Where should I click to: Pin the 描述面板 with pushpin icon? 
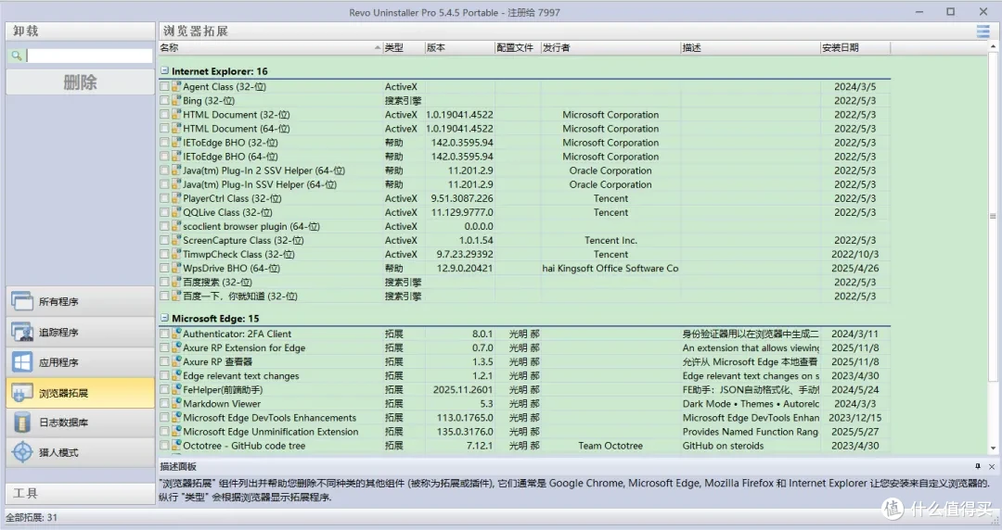pyautogui.click(x=978, y=467)
